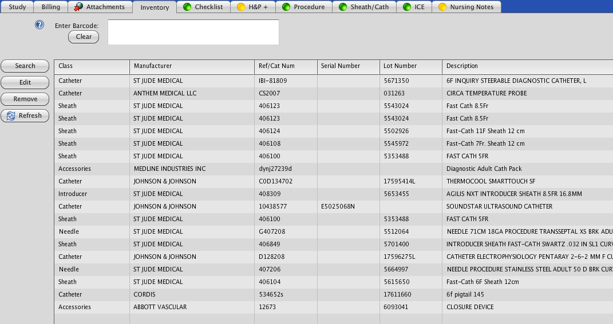
Task: Select the CIRCA TEMPERATURE PROBE description
Action: 527,93
